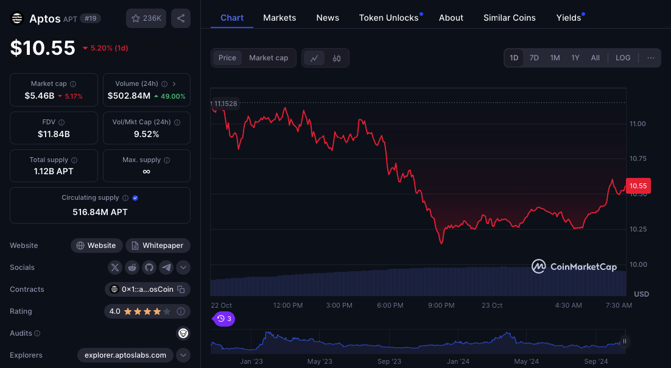Open the News tab

coord(328,18)
